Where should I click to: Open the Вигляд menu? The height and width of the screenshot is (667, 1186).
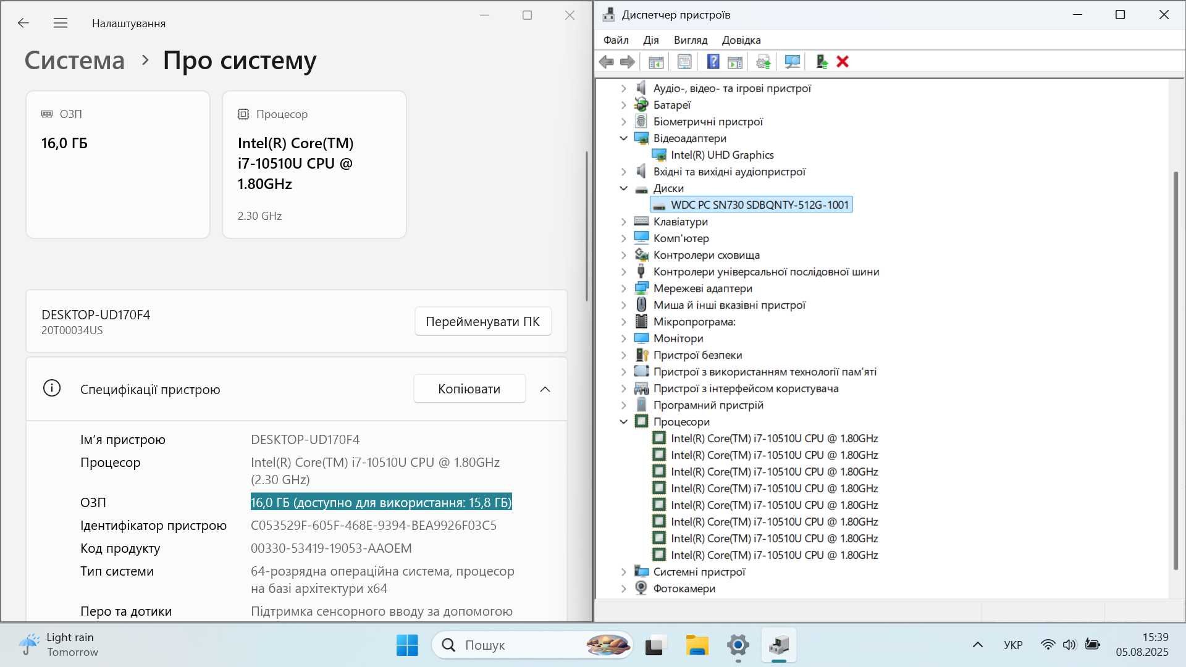(691, 40)
